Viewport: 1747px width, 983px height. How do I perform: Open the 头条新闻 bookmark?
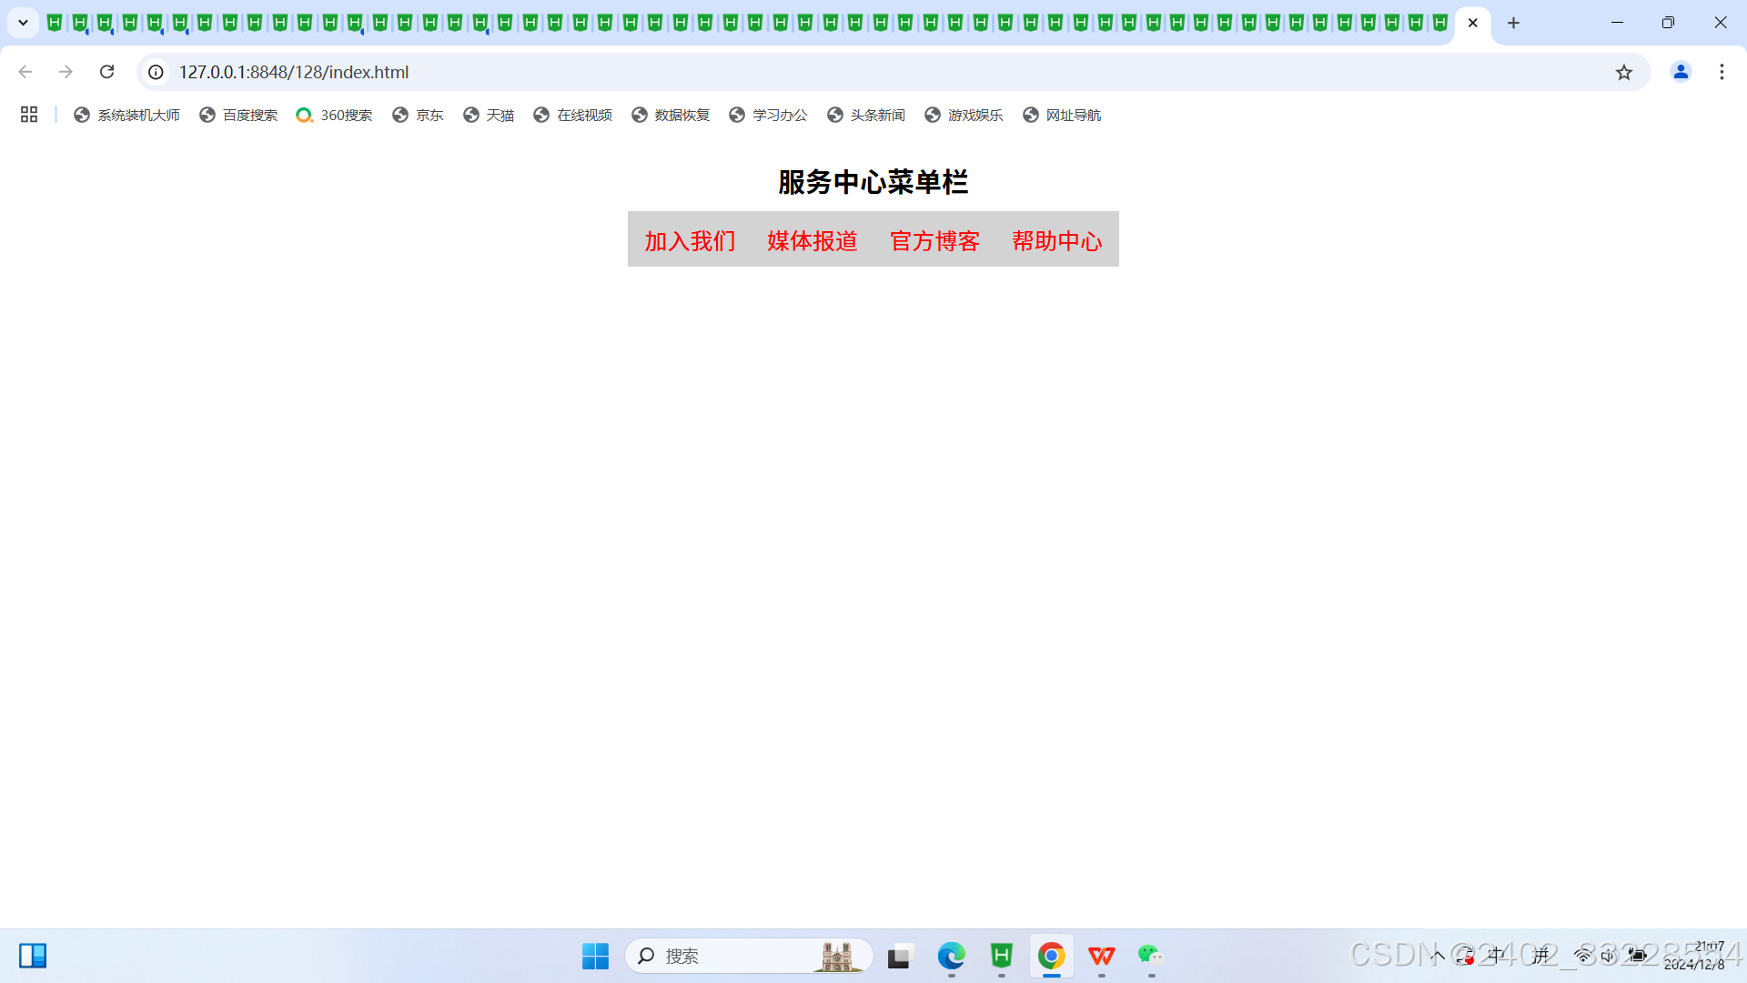[x=866, y=115]
